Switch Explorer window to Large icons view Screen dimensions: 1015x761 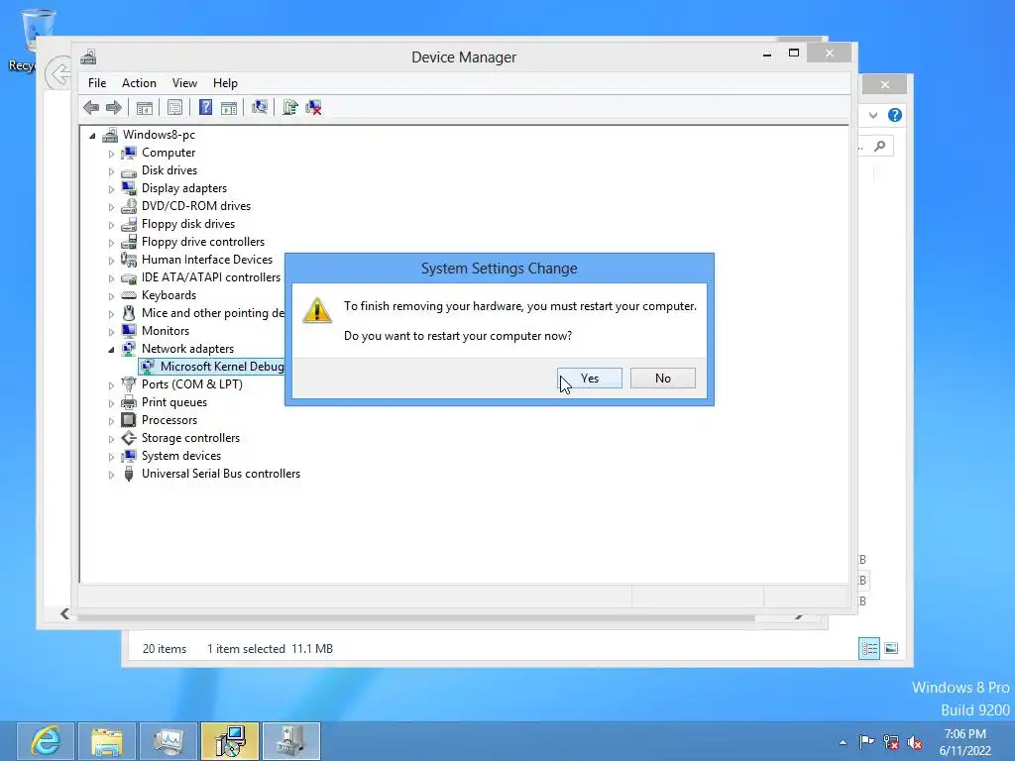coord(891,648)
